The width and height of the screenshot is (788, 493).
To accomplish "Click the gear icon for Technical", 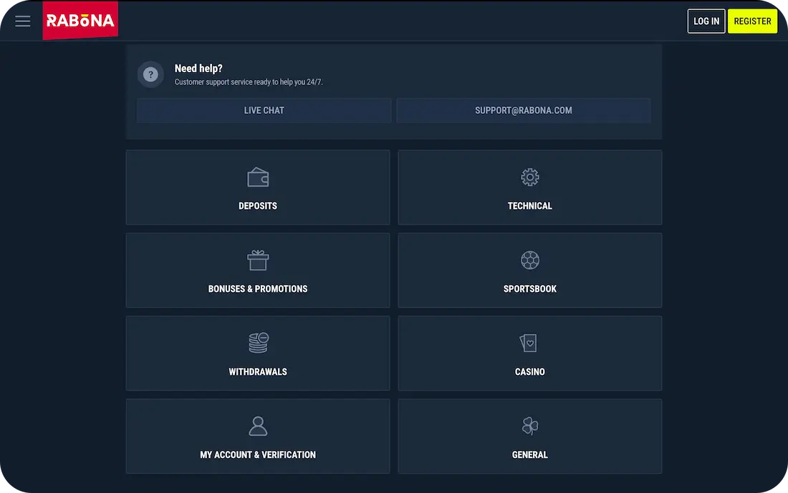I will (530, 177).
